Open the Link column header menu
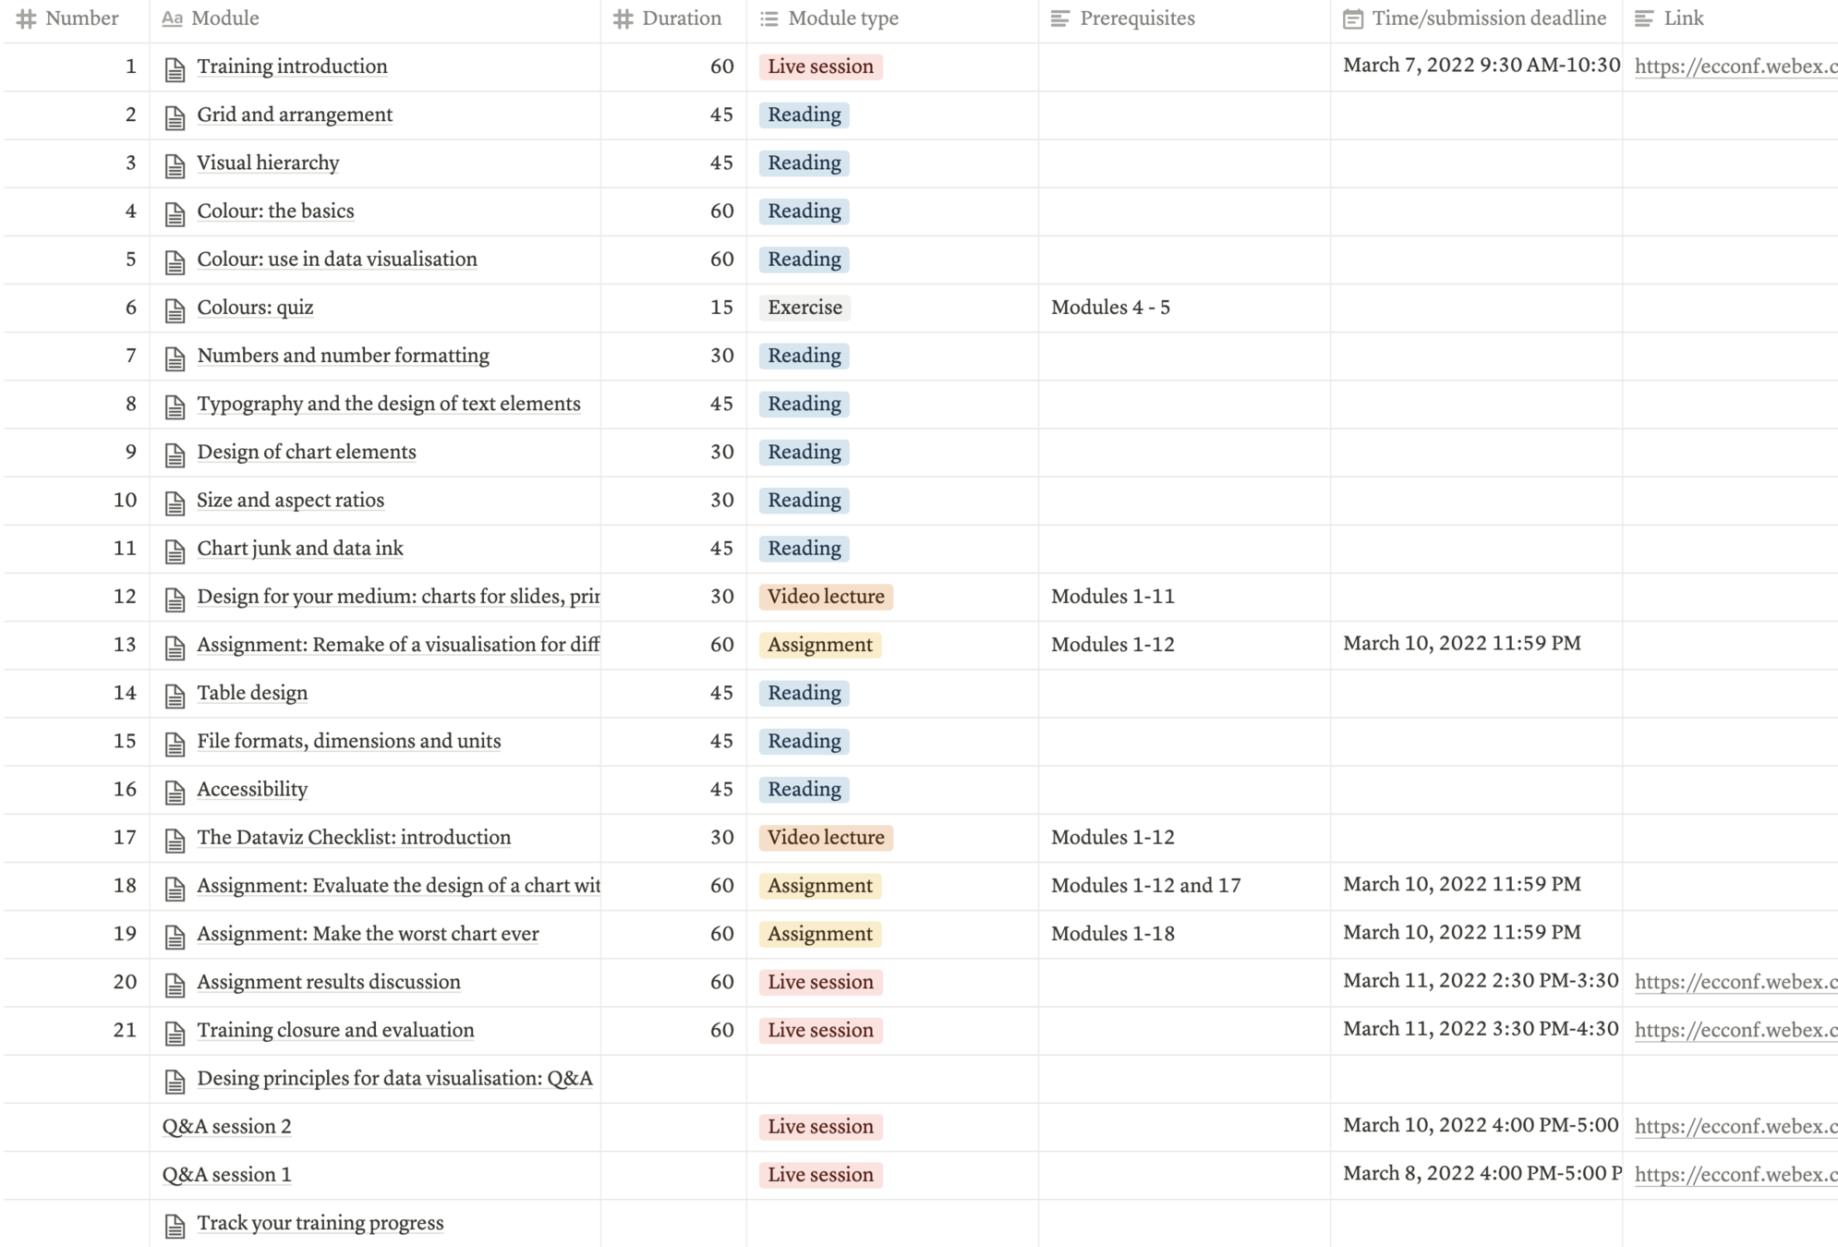This screenshot has height=1247, width=1838. tap(1683, 18)
